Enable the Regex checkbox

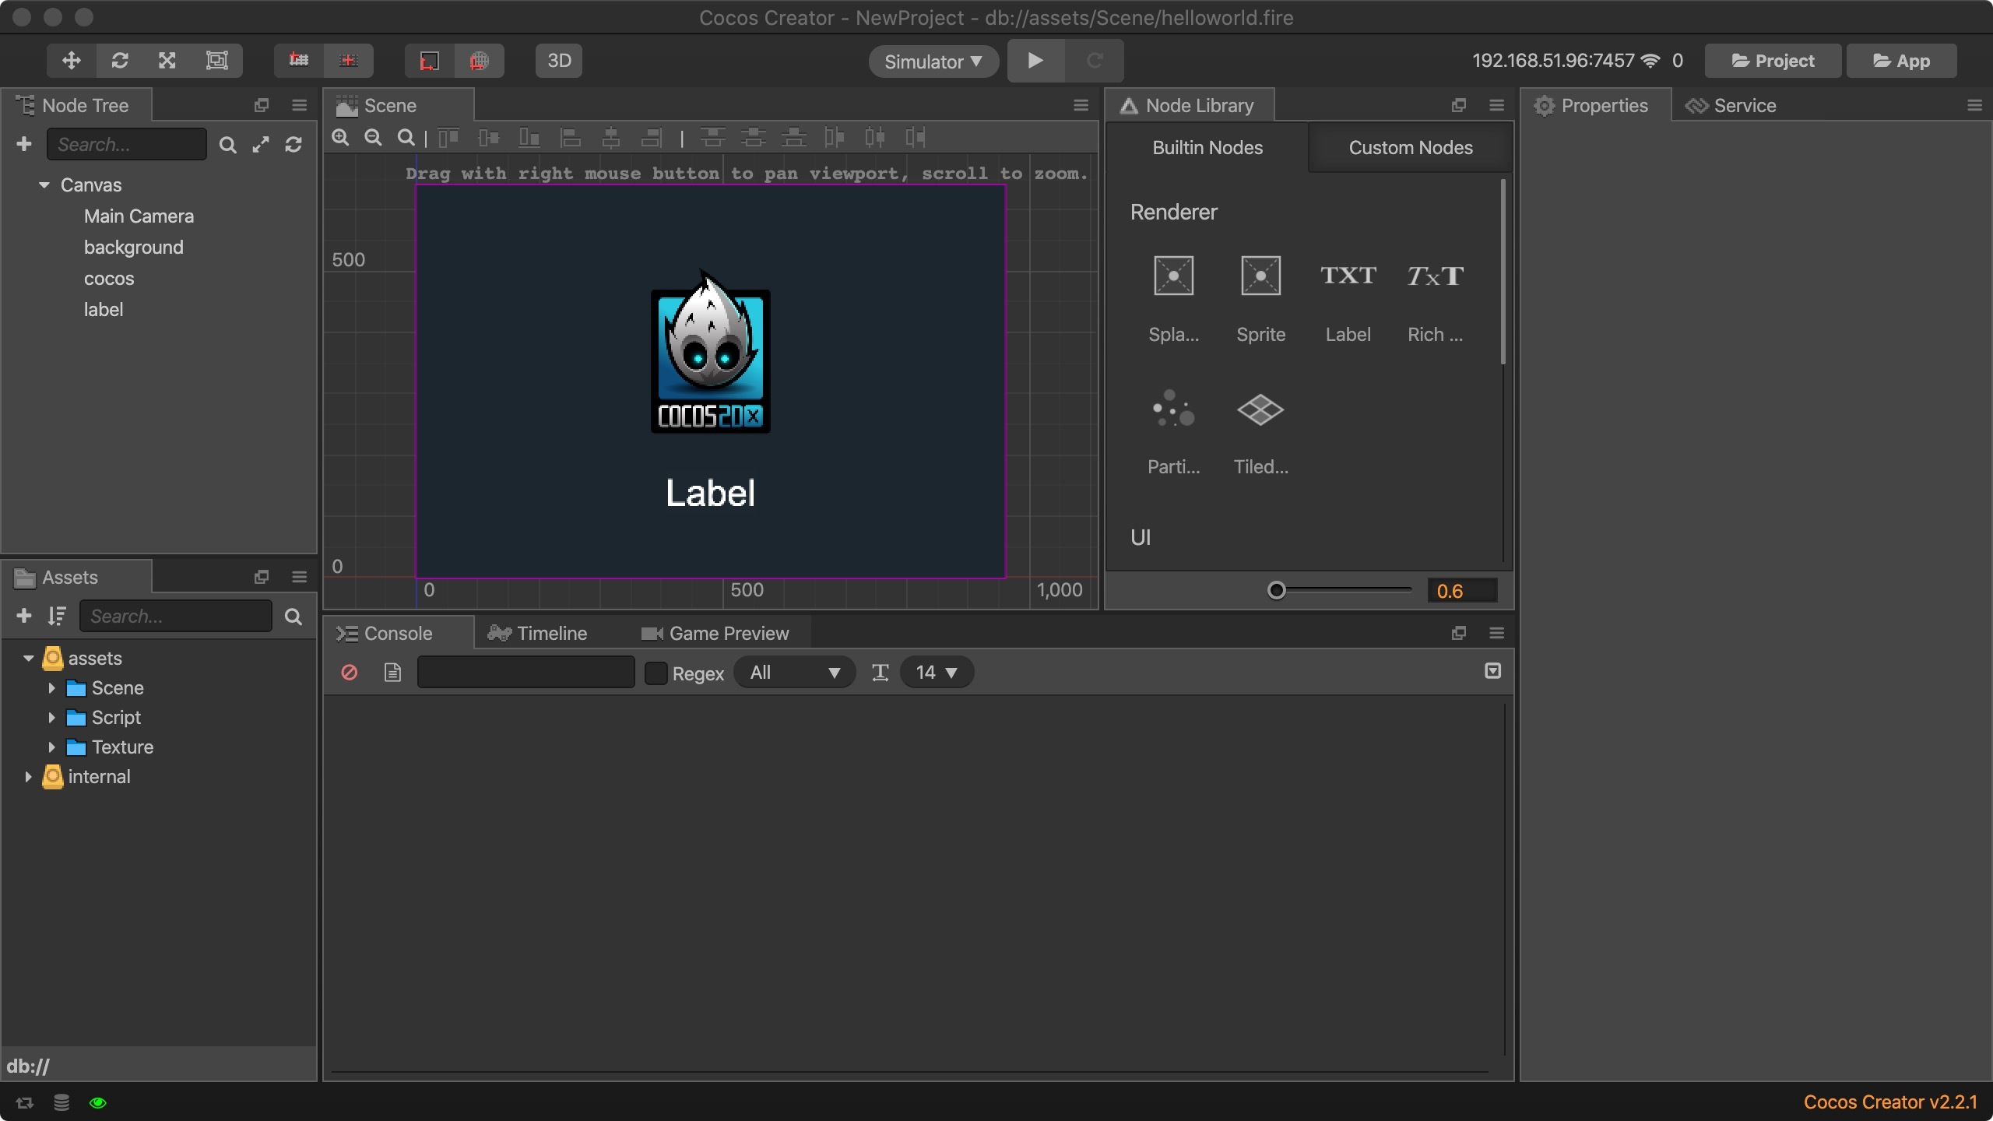coord(656,673)
